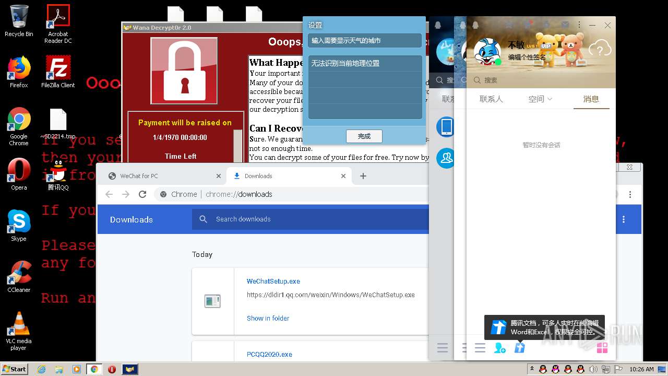Click the Wana Decrypt0r payment panel scrollbar
The image size is (668, 376).
point(238,146)
